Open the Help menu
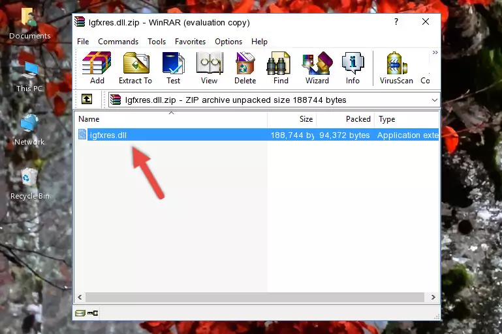This screenshot has height=334, width=502. (259, 42)
